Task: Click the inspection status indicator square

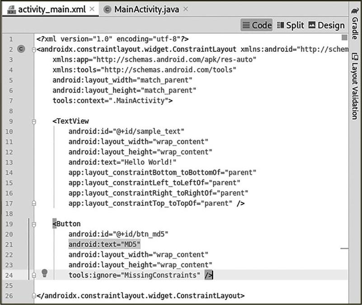Action: click(344, 37)
